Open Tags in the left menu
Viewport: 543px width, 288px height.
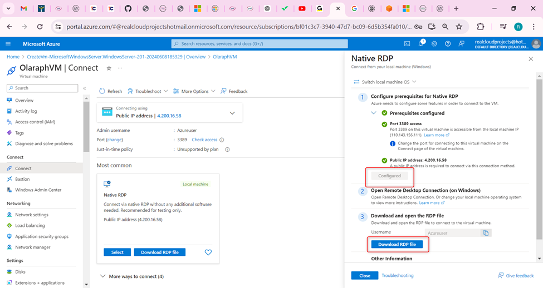pos(19,133)
